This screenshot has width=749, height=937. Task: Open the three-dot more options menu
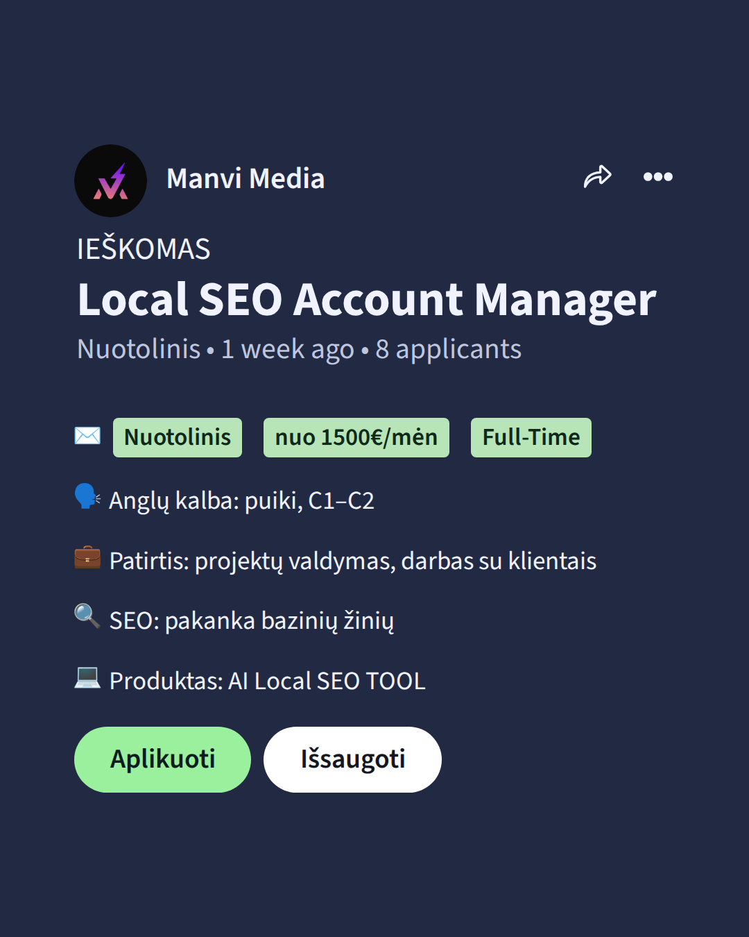coord(657,177)
